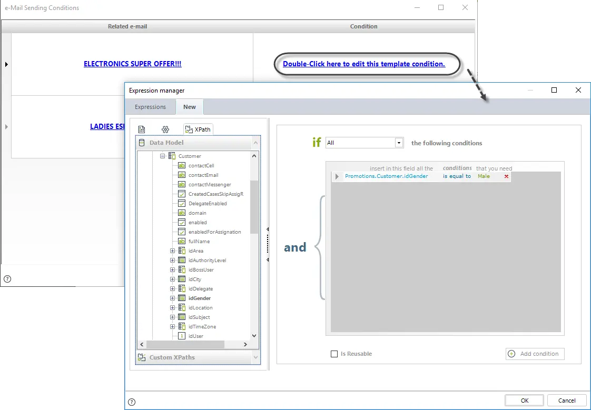Click the XPath button
The image size is (591, 410).
click(198, 129)
